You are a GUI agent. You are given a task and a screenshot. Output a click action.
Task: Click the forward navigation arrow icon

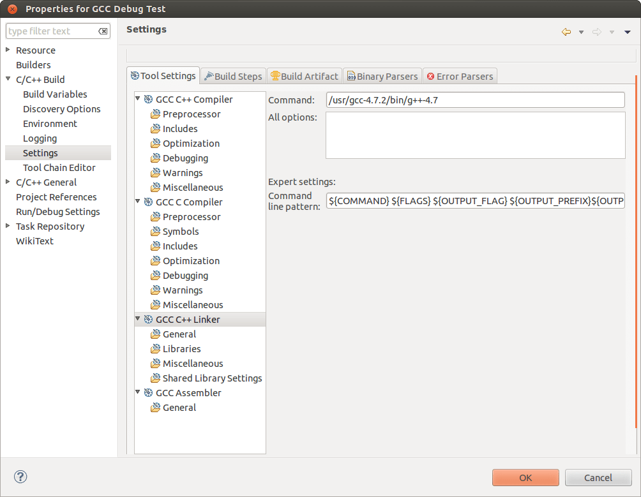597,32
